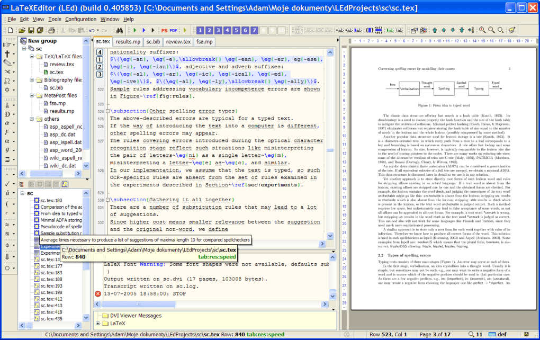Toggle bookmark button number 6

point(245,30)
